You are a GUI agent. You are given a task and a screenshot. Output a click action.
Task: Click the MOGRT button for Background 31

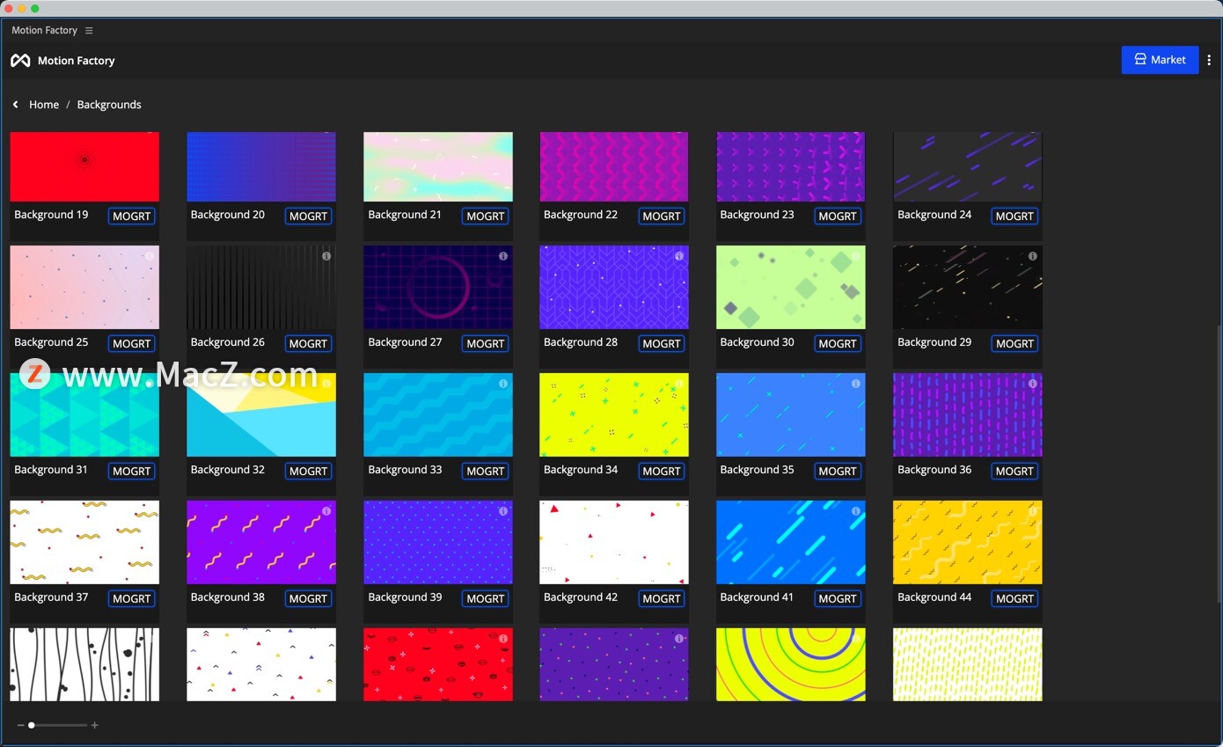[x=132, y=472]
